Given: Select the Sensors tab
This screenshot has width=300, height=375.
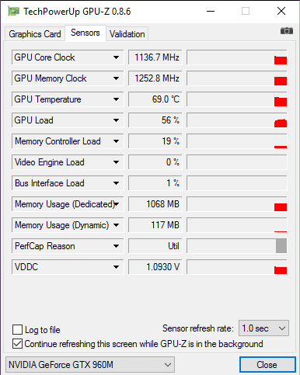Looking at the screenshot, I should click(x=85, y=33).
